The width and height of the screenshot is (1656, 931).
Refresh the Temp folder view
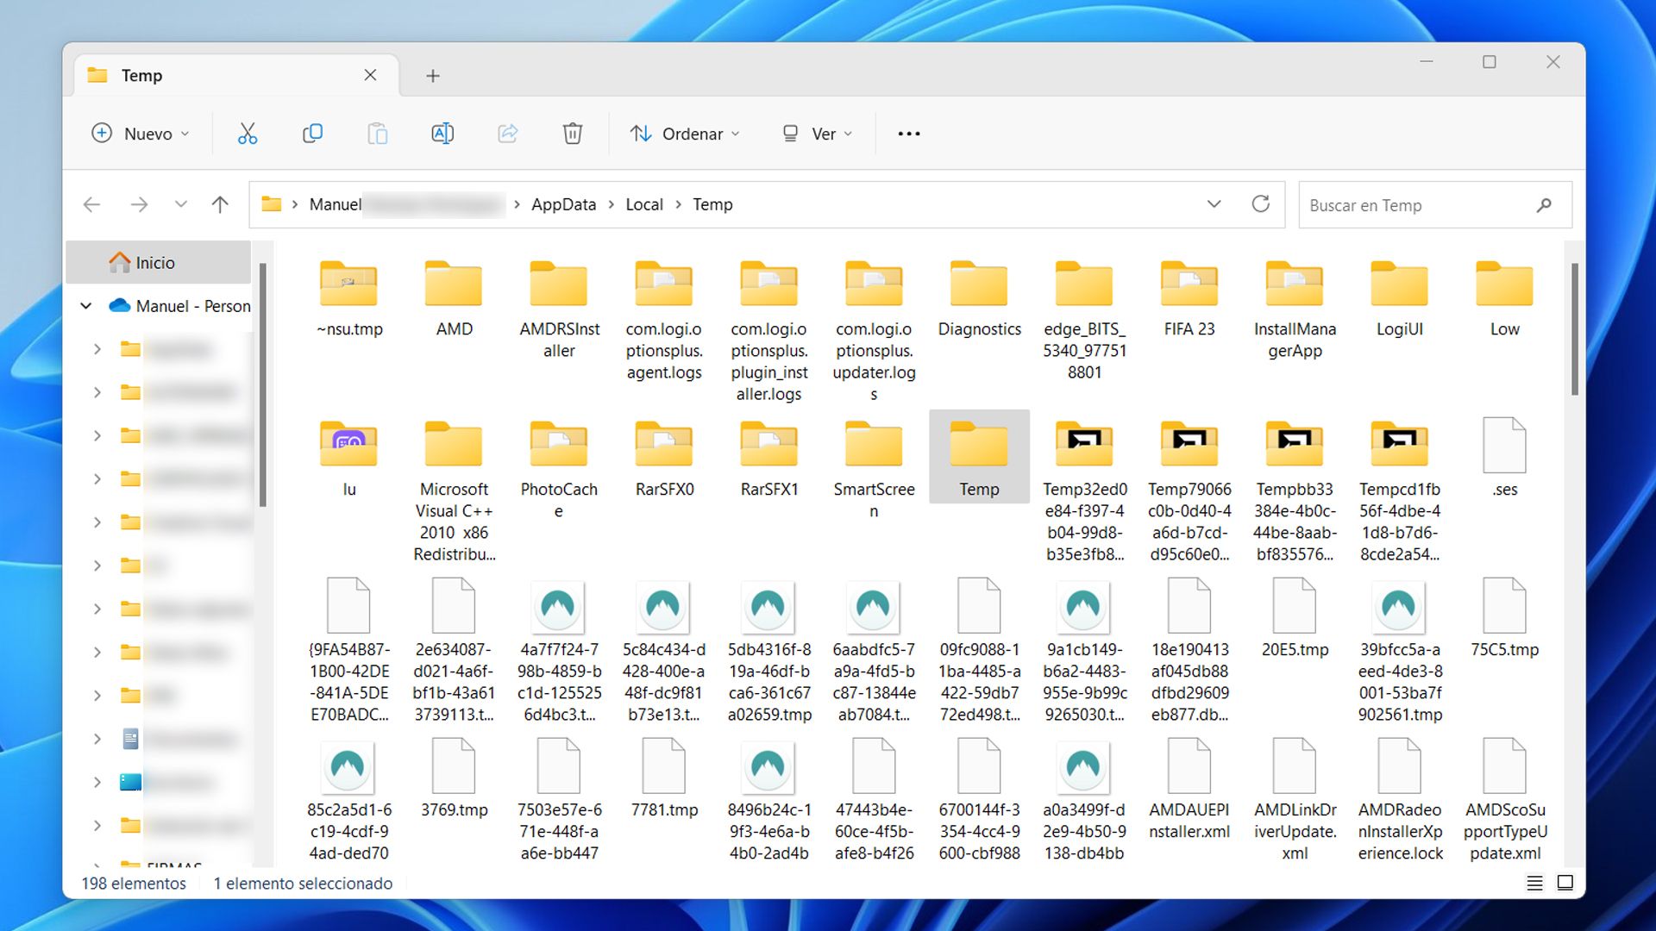click(1261, 204)
